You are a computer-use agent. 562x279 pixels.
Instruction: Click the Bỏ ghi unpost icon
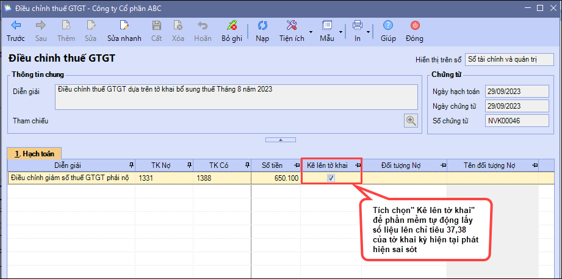coord(231,26)
